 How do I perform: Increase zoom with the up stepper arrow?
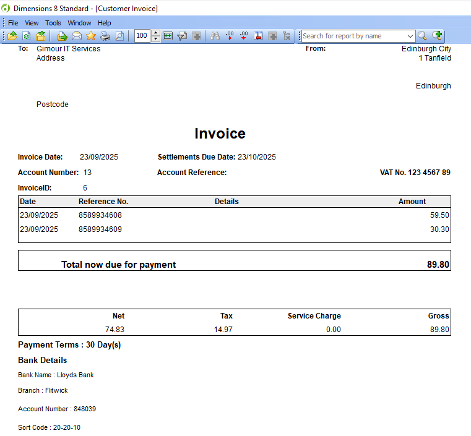156,33
